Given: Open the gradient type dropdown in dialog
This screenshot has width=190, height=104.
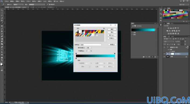Looking at the screenshot, I should tap(89, 48).
